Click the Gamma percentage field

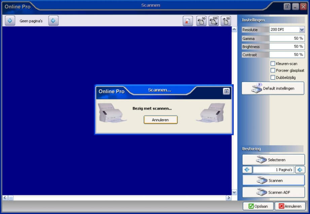point(287,38)
